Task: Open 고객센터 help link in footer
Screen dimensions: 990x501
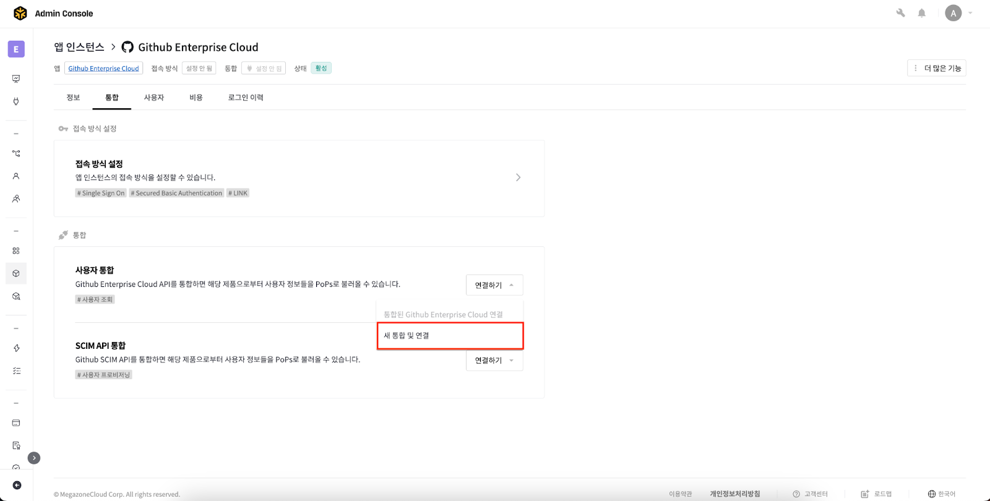Action: coord(810,494)
